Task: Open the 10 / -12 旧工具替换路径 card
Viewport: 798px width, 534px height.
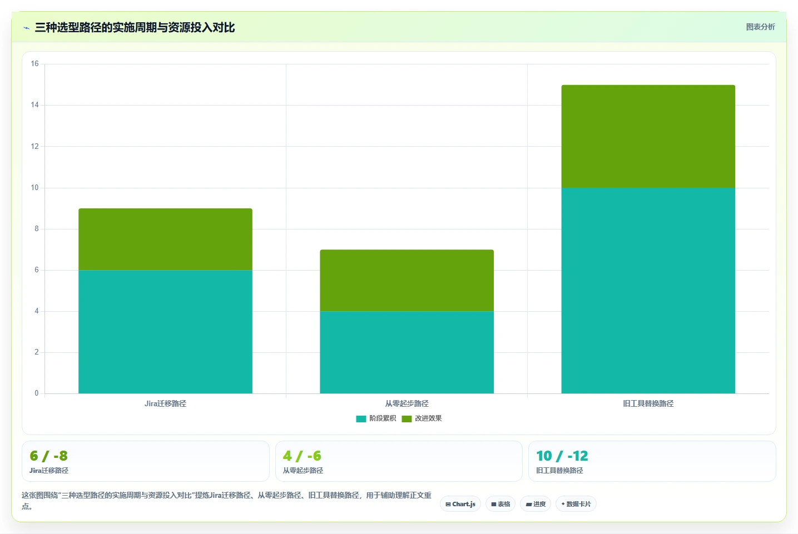Action: (652, 461)
